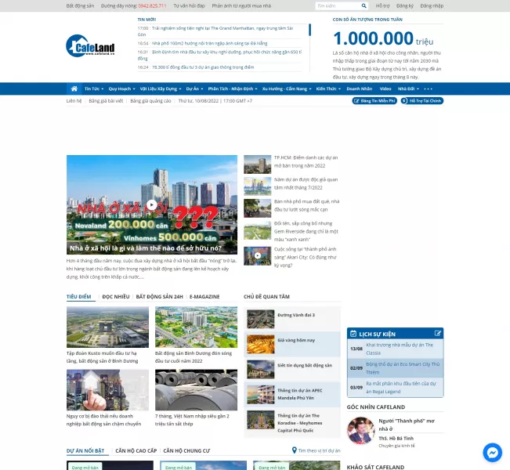Open the 78.300 tỉ đồng headline
510x470 pixels.
[203, 67]
